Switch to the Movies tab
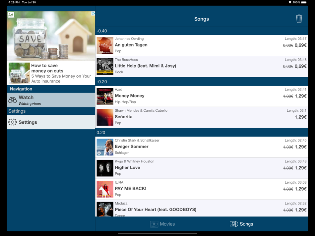Image resolution: width=315 pixels, height=236 pixels. pyautogui.click(x=162, y=224)
